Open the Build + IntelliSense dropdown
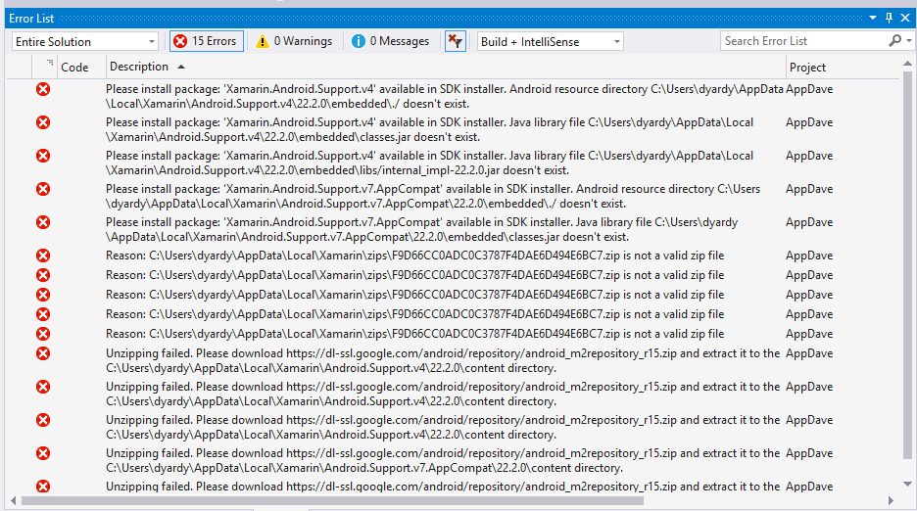Image resolution: width=917 pixels, height=511 pixels. 550,41
